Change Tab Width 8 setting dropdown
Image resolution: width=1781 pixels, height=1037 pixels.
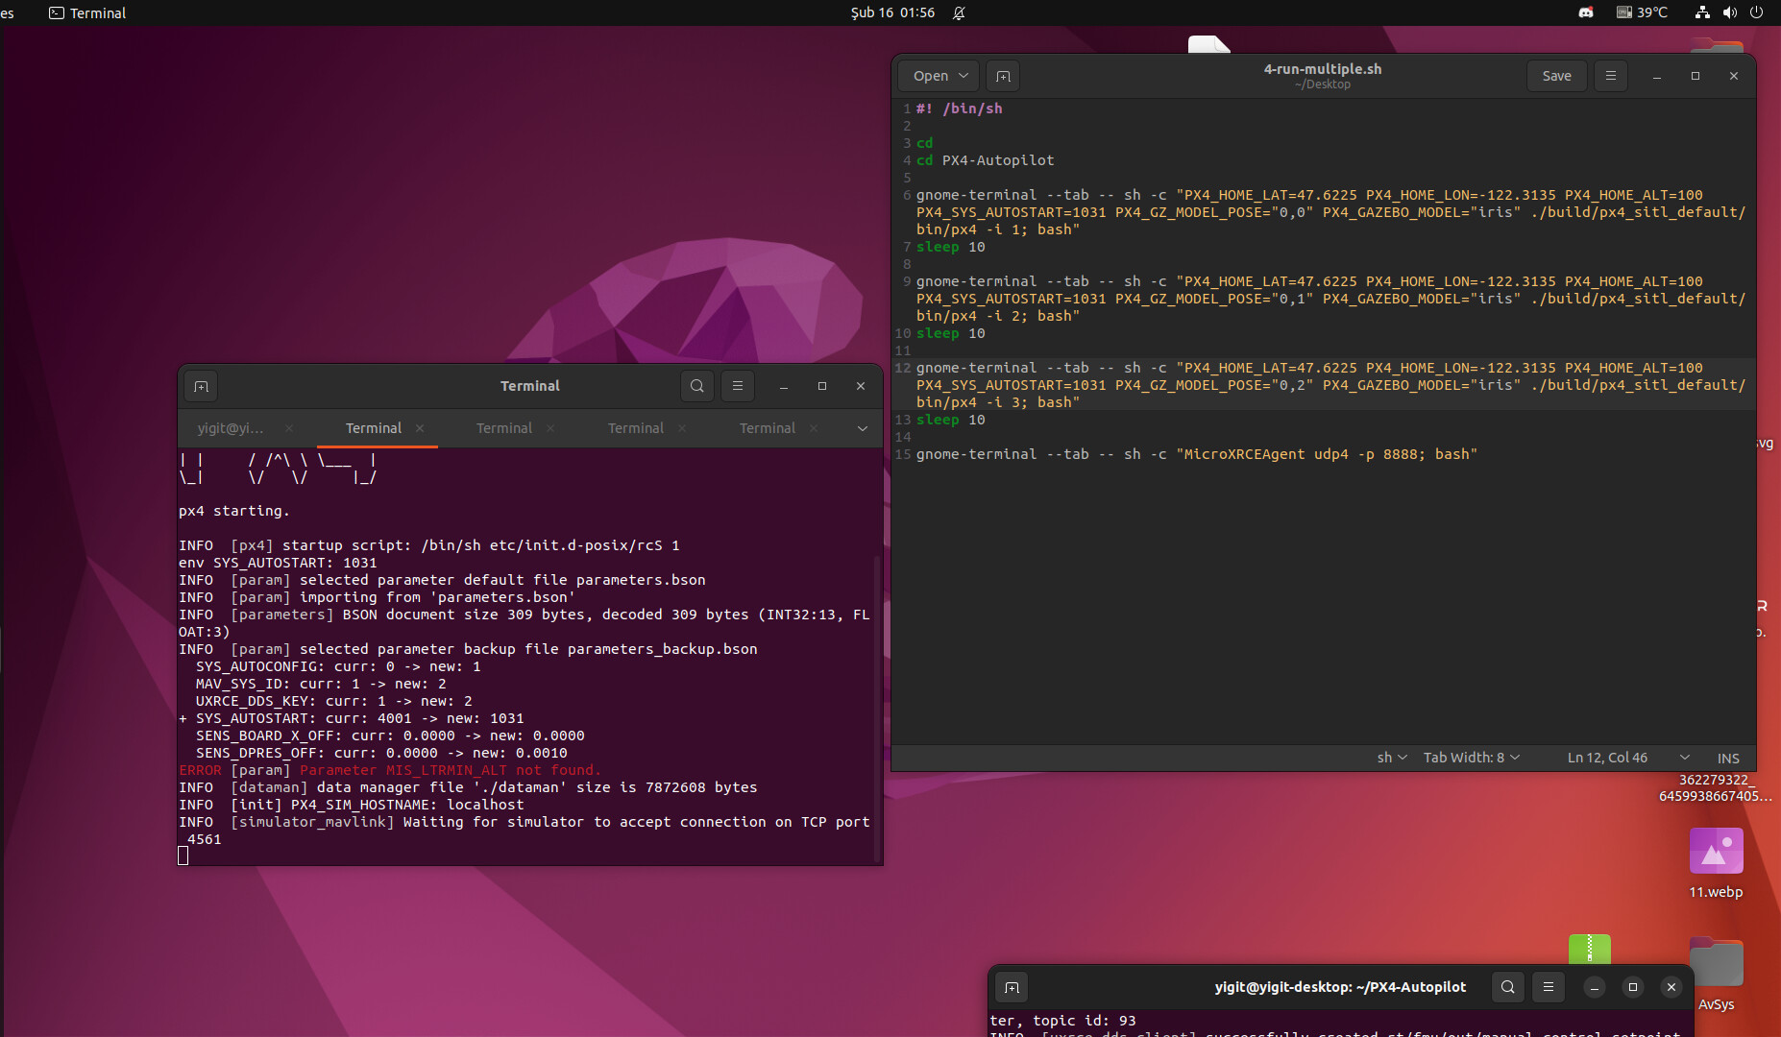(1472, 758)
